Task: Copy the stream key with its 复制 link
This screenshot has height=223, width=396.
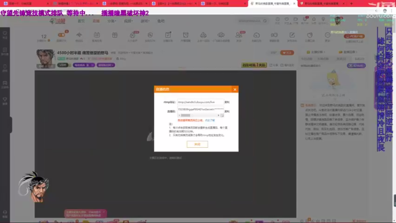Action: click(227, 111)
